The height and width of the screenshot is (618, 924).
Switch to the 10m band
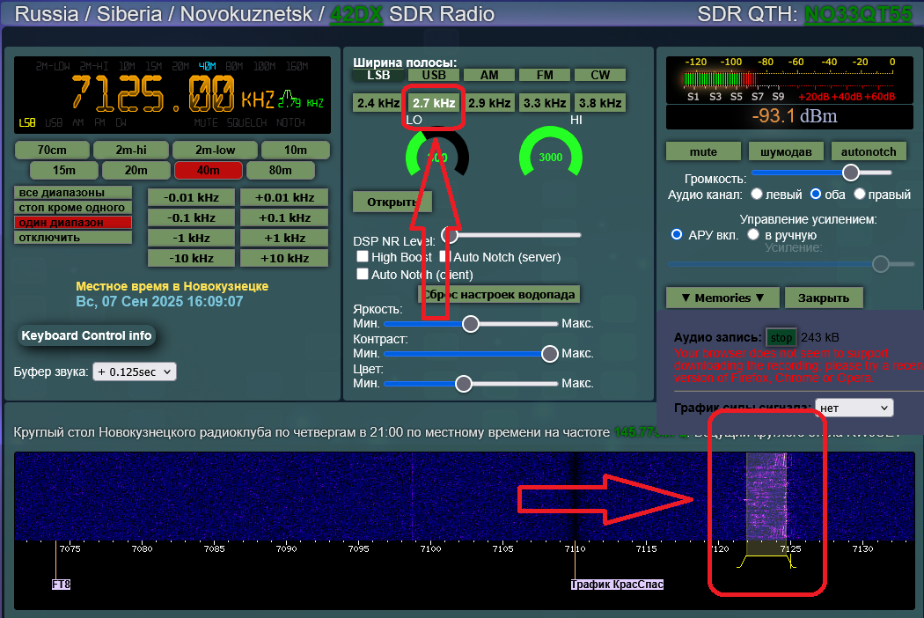(x=295, y=151)
